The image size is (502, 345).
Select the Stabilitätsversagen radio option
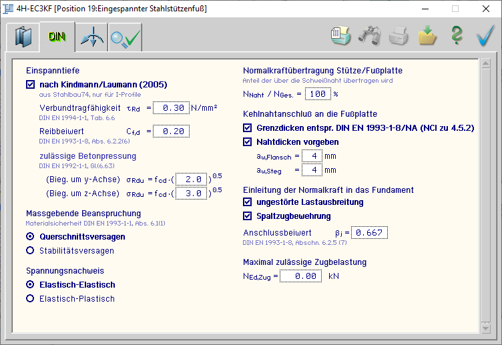[x=30, y=251]
